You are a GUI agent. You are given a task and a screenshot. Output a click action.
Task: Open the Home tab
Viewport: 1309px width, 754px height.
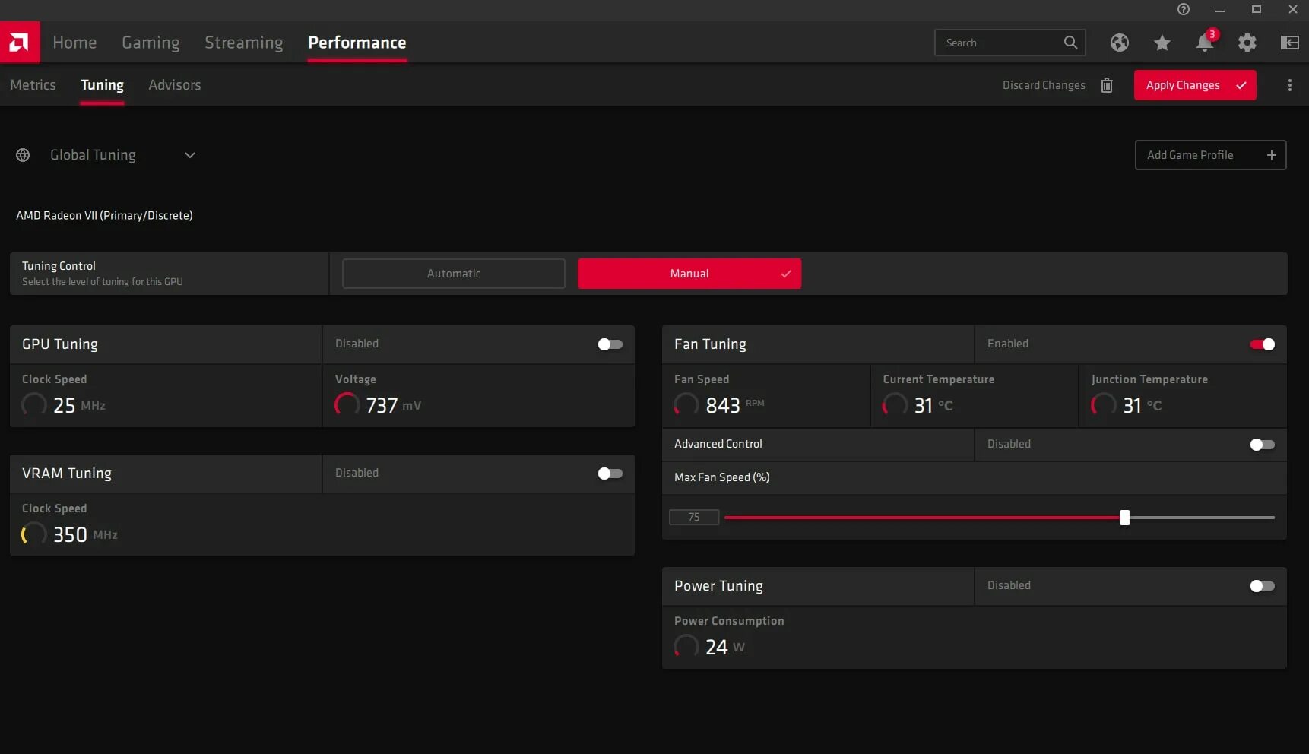click(74, 43)
